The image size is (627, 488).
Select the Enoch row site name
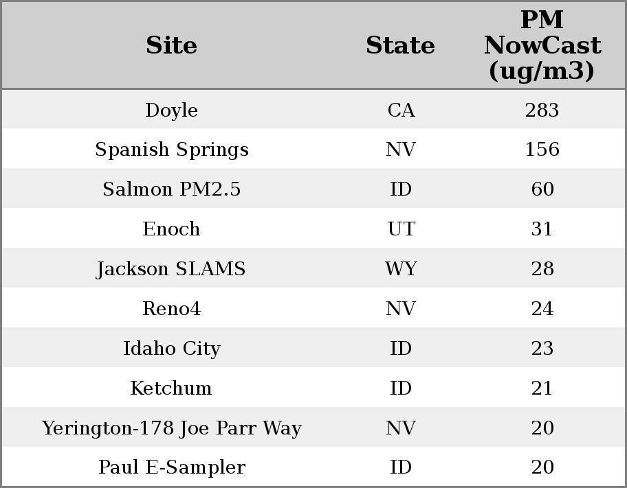point(171,229)
